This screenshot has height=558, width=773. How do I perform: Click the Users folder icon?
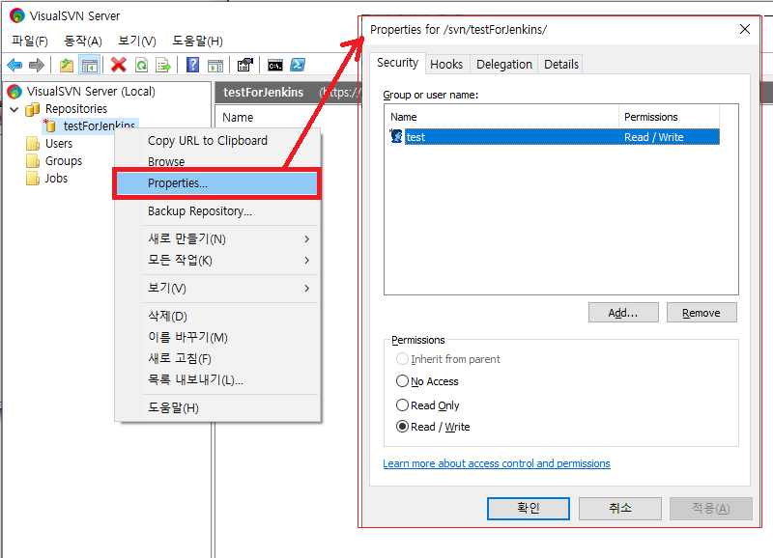[33, 143]
